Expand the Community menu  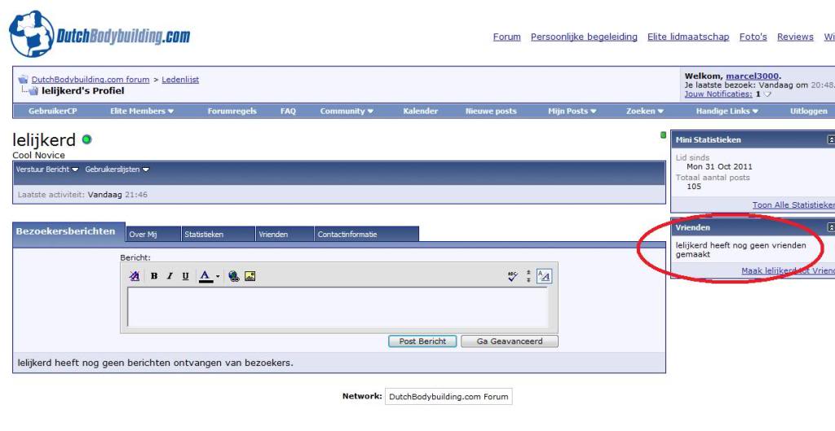pyautogui.click(x=347, y=111)
